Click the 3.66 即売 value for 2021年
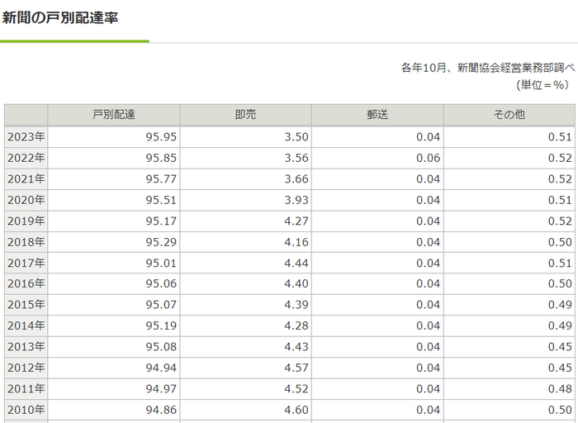This screenshot has width=578, height=423. point(295,178)
